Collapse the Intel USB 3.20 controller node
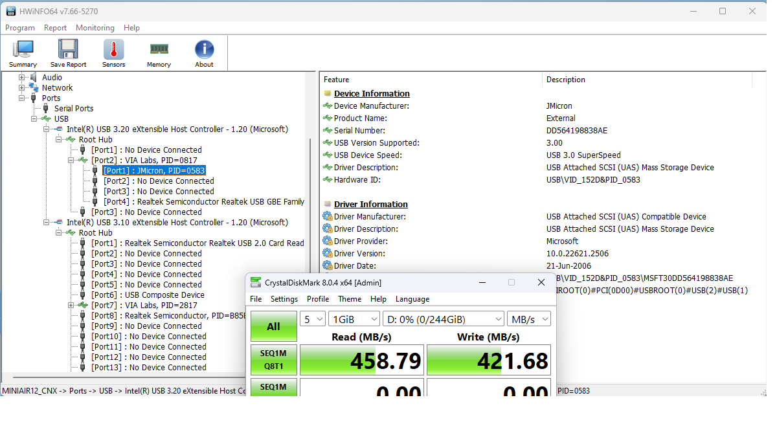777x435 pixels. pos(46,129)
